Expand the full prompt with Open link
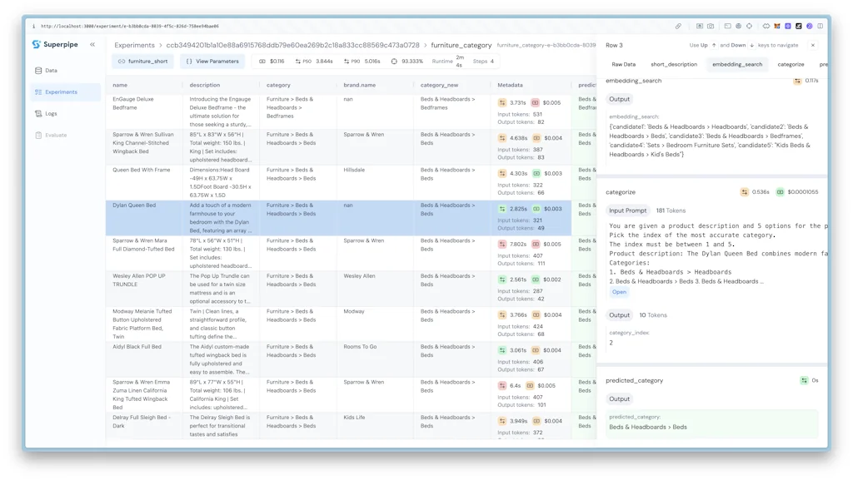 click(619, 292)
